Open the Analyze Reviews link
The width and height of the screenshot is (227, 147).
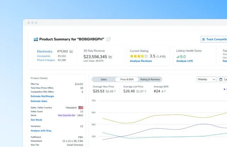coord(141,61)
